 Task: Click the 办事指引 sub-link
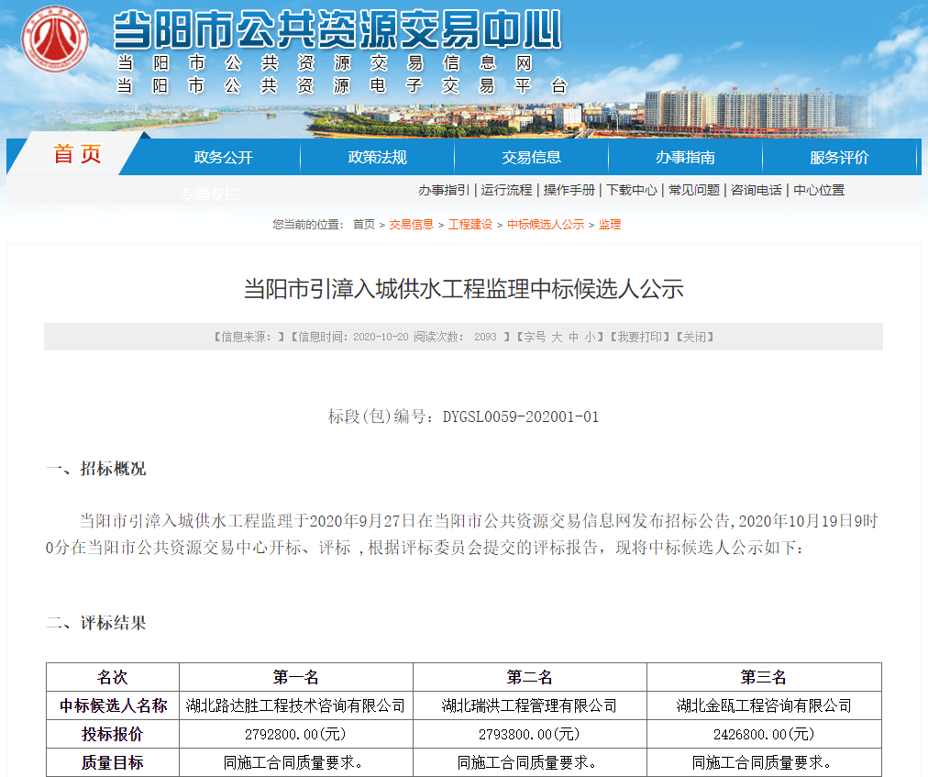[x=444, y=190]
